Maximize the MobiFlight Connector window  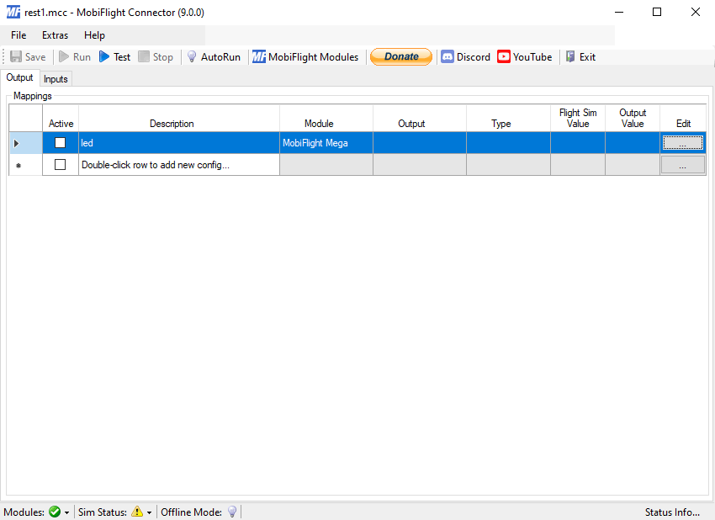pos(657,12)
